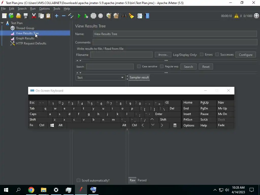Switch to the Raw tab
Image resolution: width=260 pixels, height=195 pixels.
(133, 180)
